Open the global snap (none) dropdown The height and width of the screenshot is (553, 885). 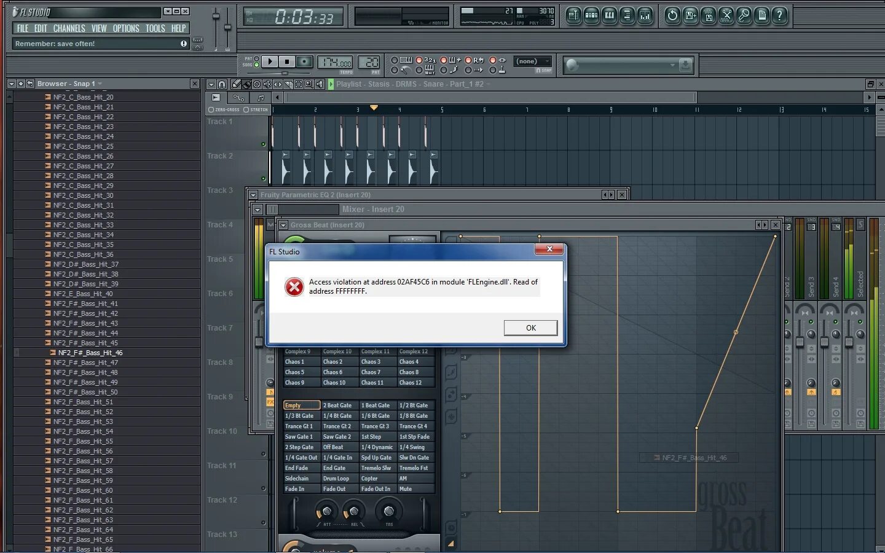click(532, 61)
